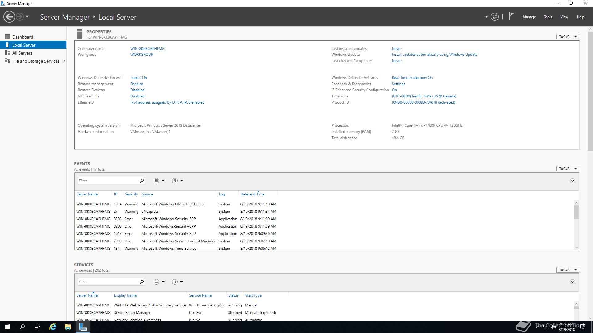The width and height of the screenshot is (593, 333).
Task: Refresh Server Manager with the refresh icon
Action: click(494, 17)
